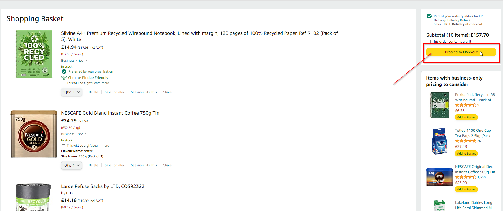Expand Climate Pledge Friendly details
Viewport: 503px width, 211px height.
tap(90, 78)
